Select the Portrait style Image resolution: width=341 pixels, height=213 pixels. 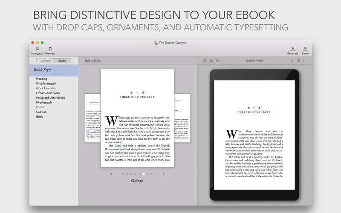(x=41, y=107)
